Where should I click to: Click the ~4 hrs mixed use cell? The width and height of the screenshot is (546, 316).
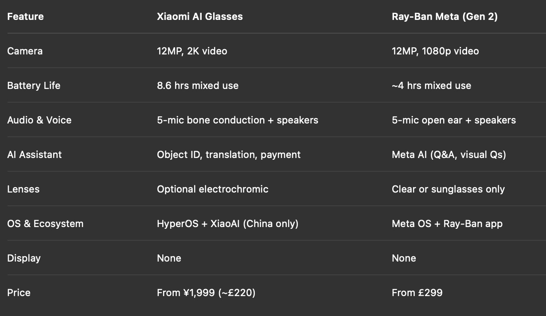pyautogui.click(x=431, y=86)
